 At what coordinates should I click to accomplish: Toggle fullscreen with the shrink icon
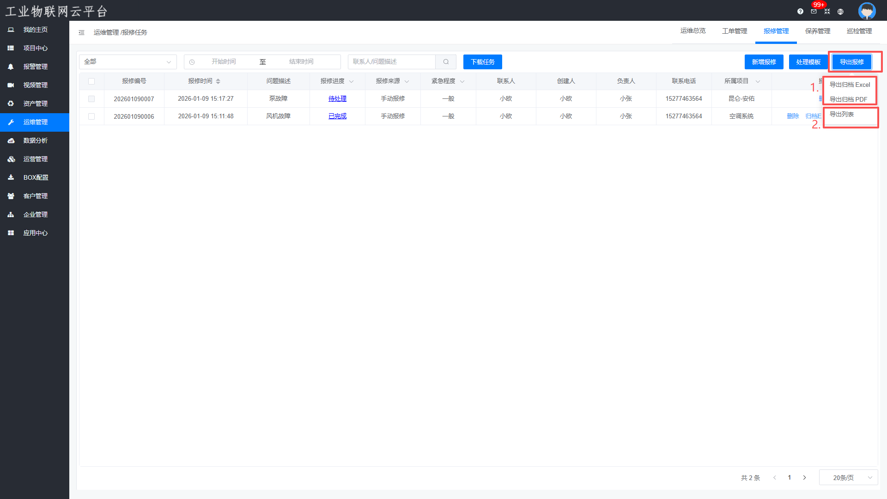(827, 12)
